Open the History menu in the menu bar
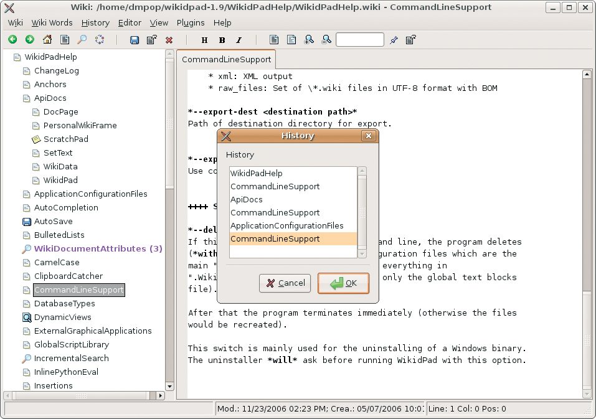The width and height of the screenshot is (596, 419). [x=95, y=23]
